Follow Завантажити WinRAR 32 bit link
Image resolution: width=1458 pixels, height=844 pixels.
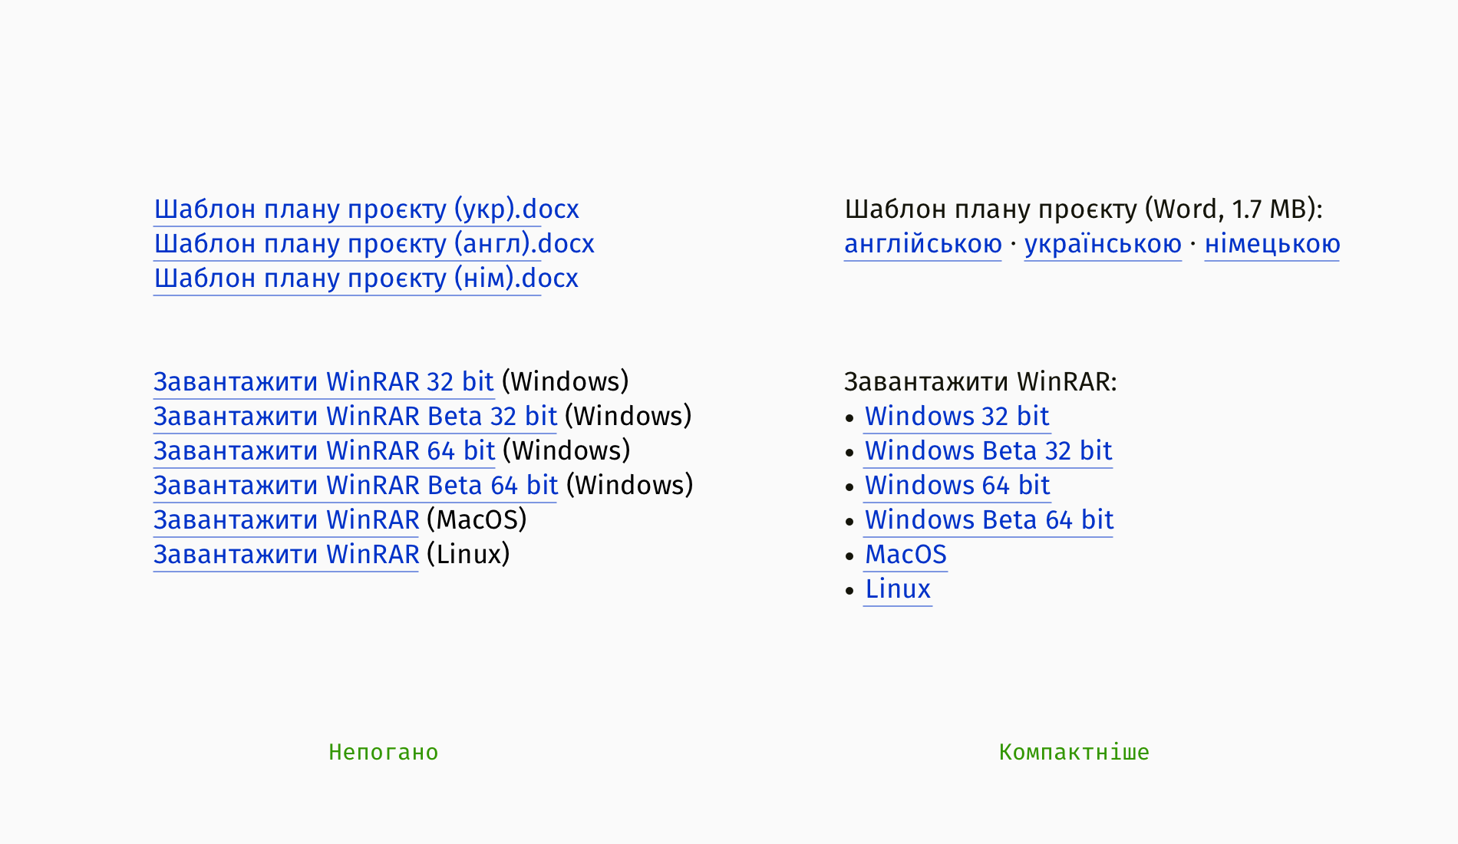pyautogui.click(x=324, y=382)
